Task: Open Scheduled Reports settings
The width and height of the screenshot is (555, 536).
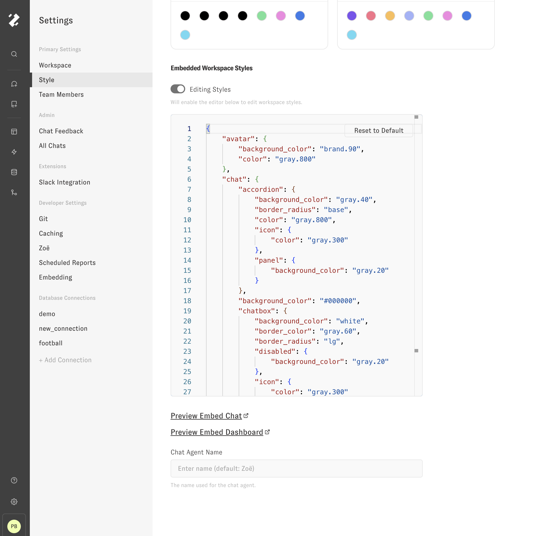Action: (91, 263)
